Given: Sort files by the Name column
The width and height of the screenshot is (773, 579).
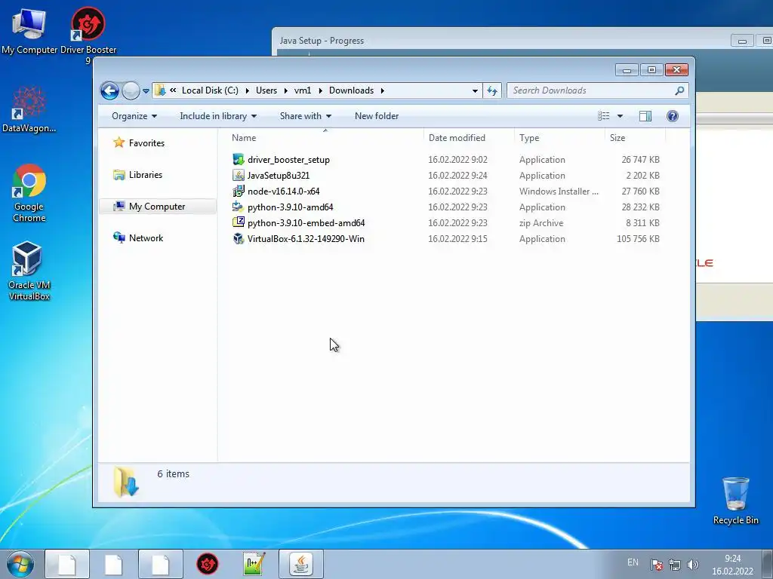Looking at the screenshot, I should 325,138.
